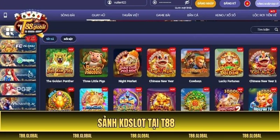Screen dimensions: 280x140
Task: Select the Pragmatic Play provider banner
Action: pyautogui.click(x=18, y=75)
